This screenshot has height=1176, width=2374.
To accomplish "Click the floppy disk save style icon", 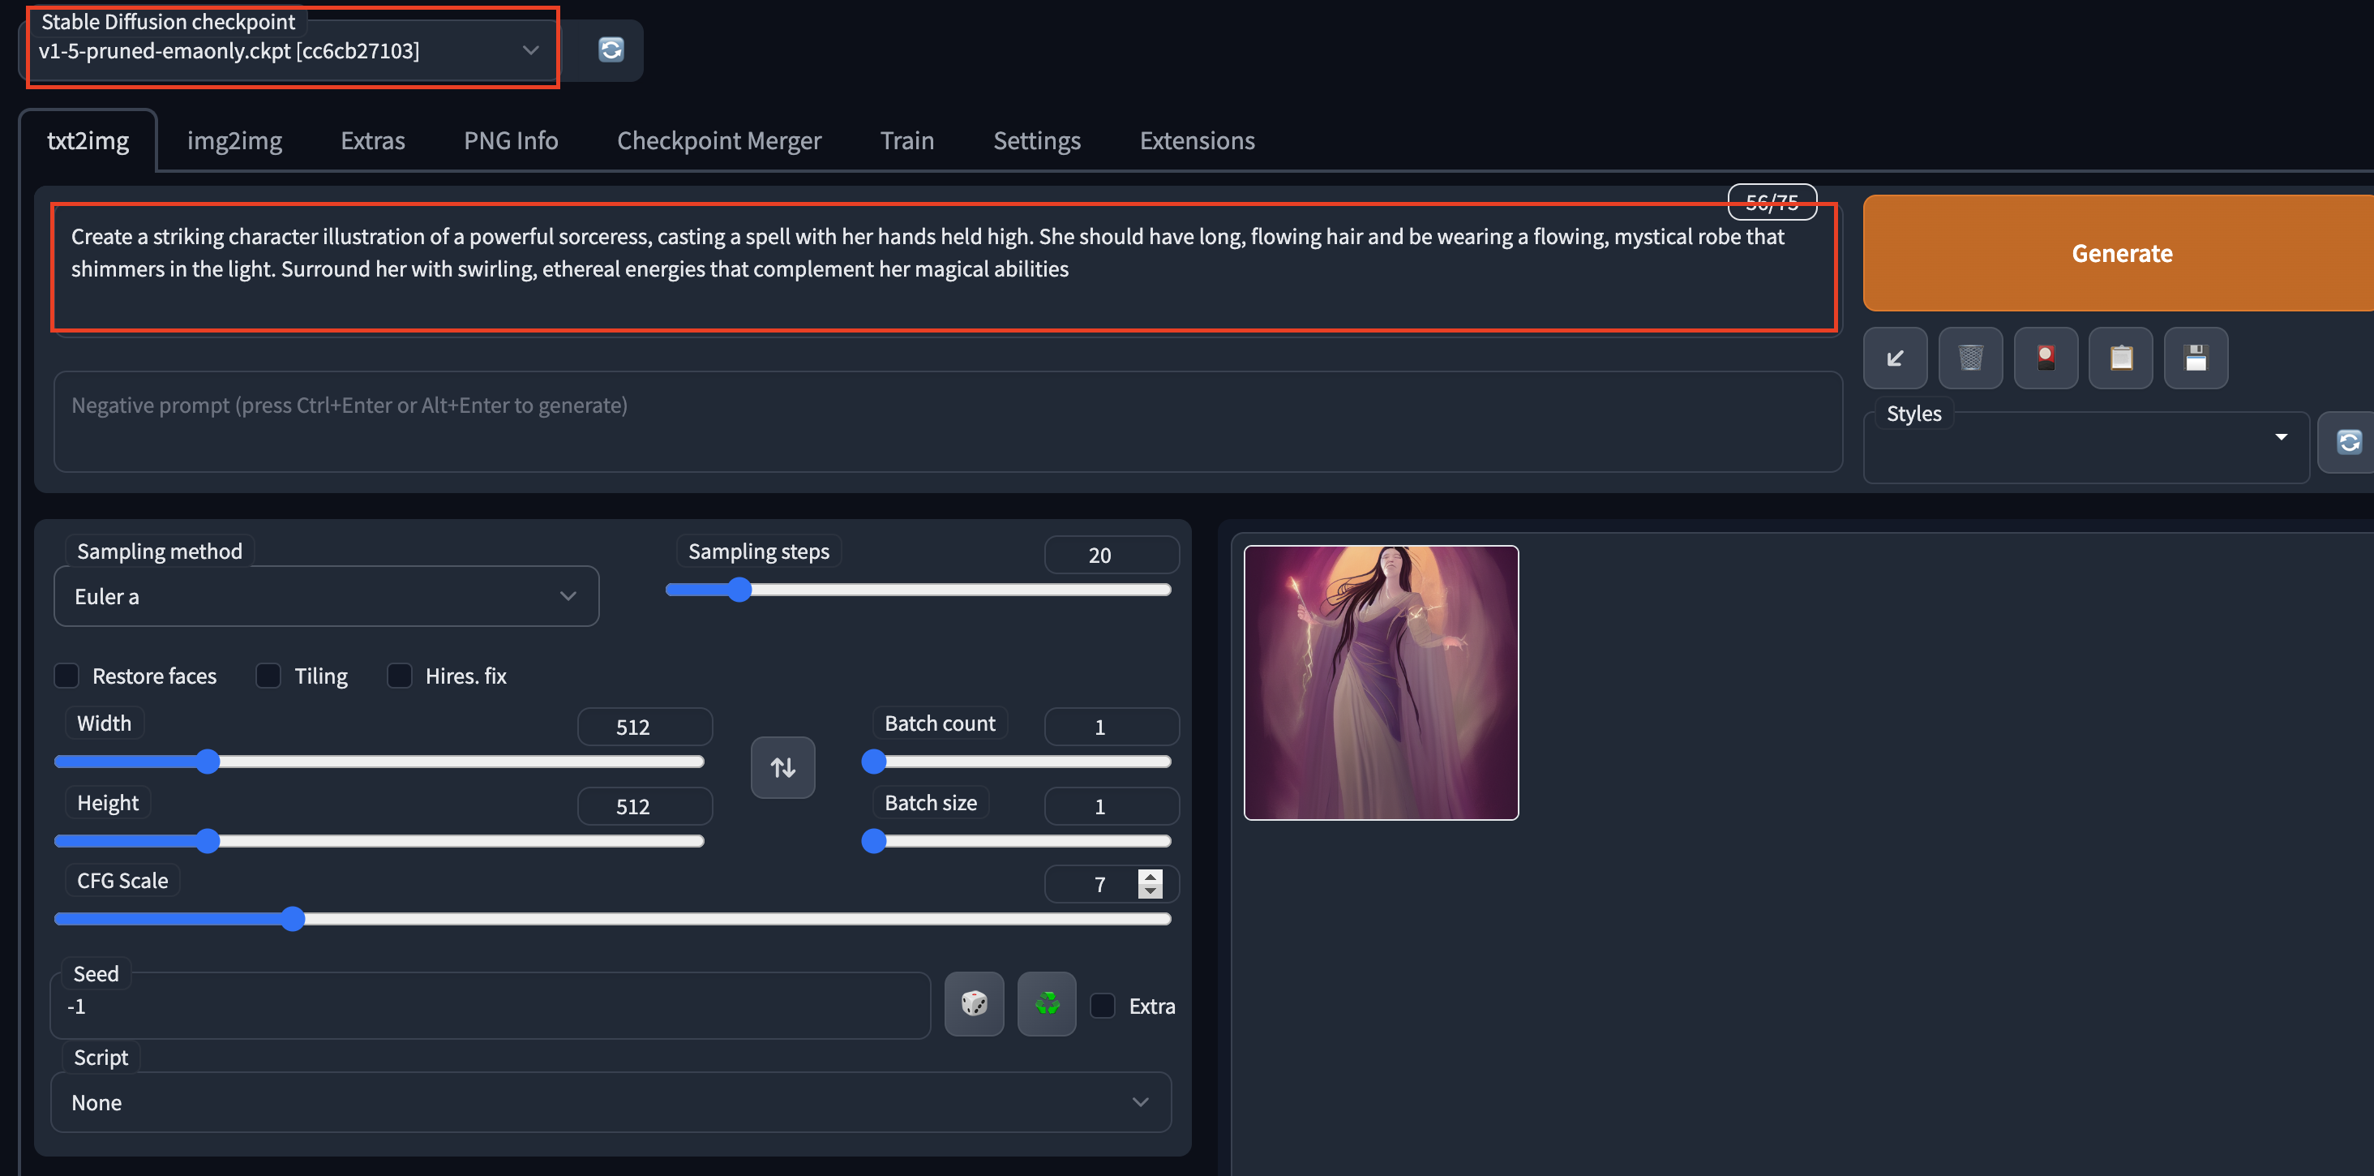I will point(2195,358).
